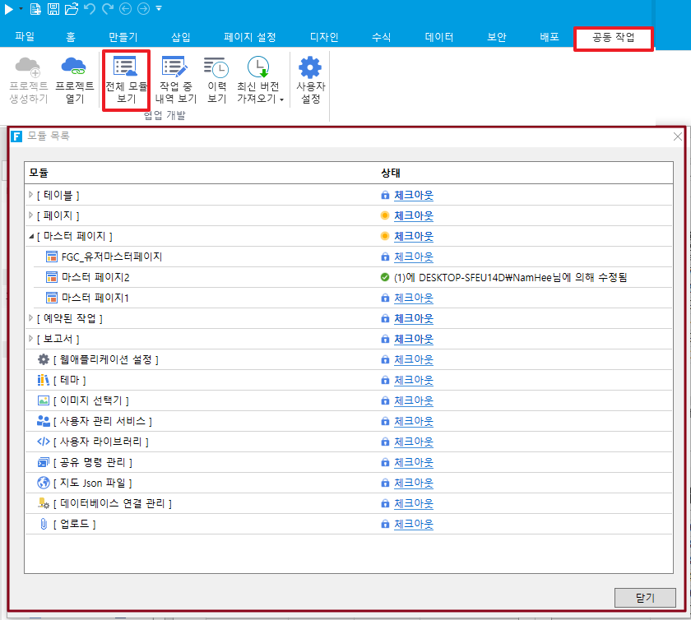The width and height of the screenshot is (691, 620).
Task: Click 체크아웃 link for FGC_유저마스터페이지
Action: tap(413, 257)
